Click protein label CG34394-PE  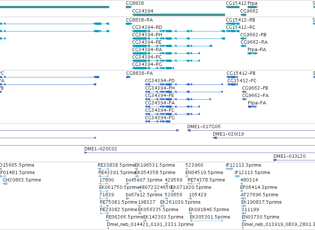coord(160,96)
